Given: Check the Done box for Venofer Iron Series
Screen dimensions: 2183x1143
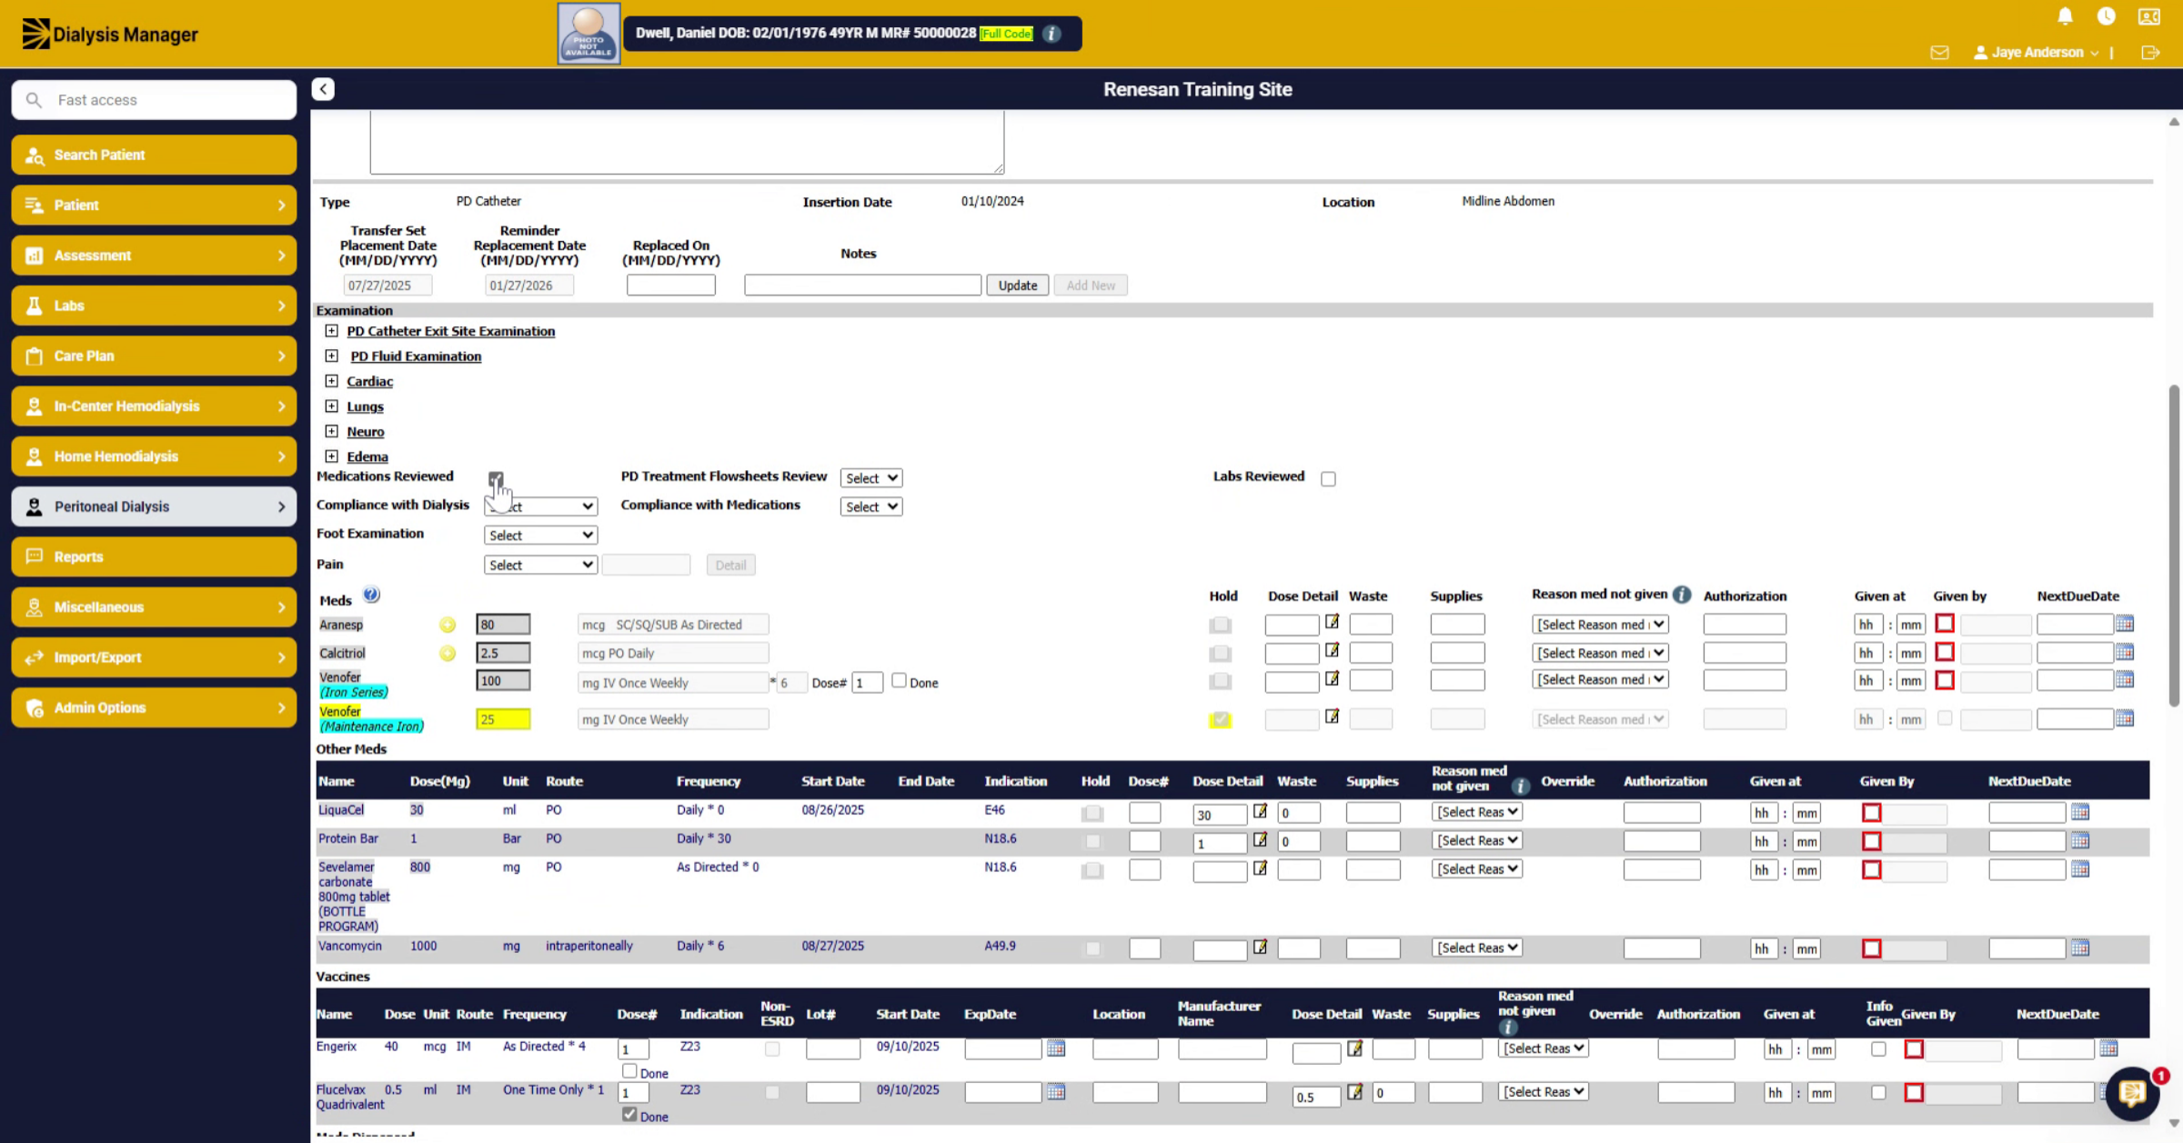Looking at the screenshot, I should coord(899,680).
